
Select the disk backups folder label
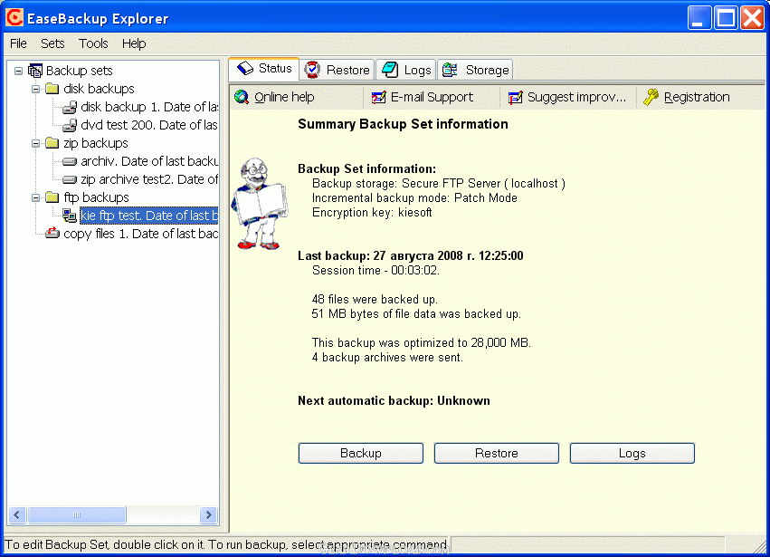99,89
